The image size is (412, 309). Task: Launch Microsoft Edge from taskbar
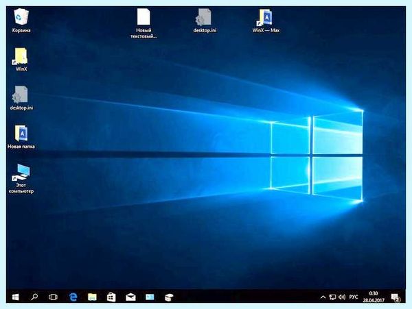[73, 297]
